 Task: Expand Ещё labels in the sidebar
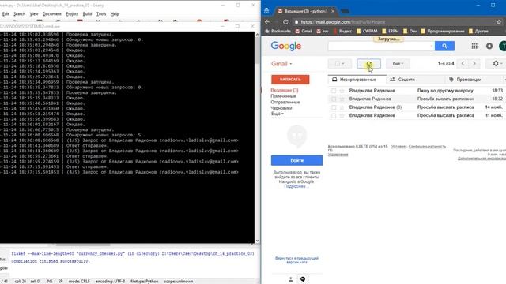click(x=277, y=114)
